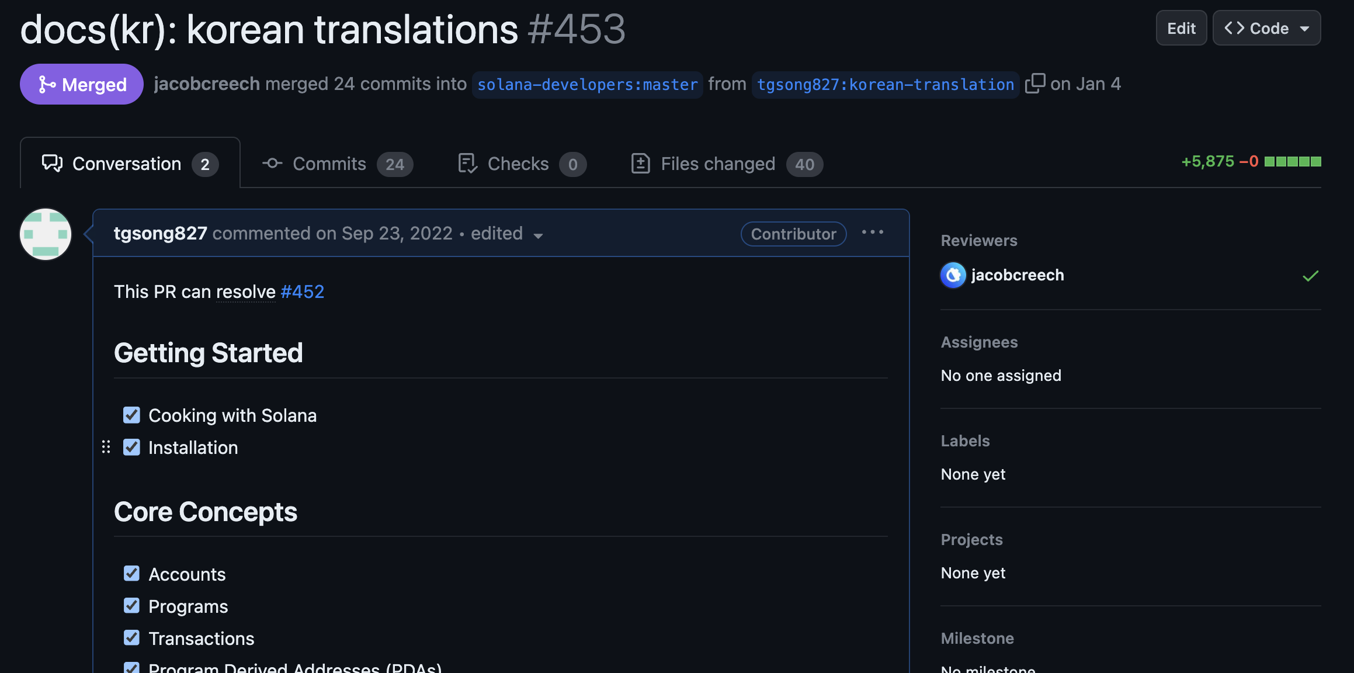This screenshot has height=673, width=1354.
Task: Click the diffstat green blocks indicator
Action: pyautogui.click(x=1293, y=162)
